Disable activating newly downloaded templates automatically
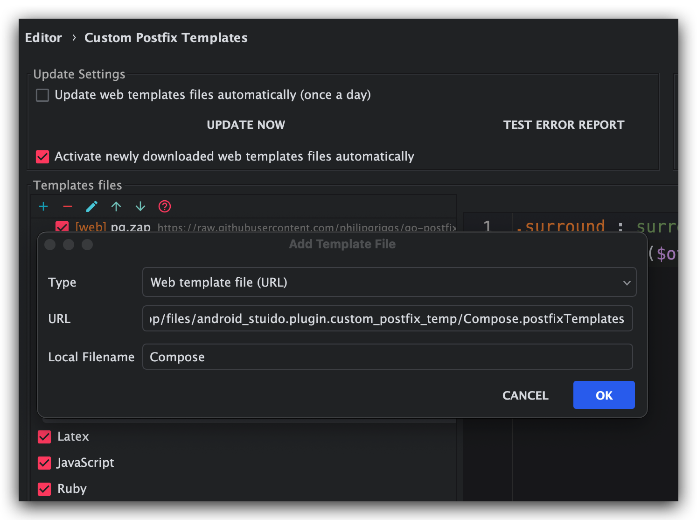Screen dimensions: 697x520 tap(42, 157)
